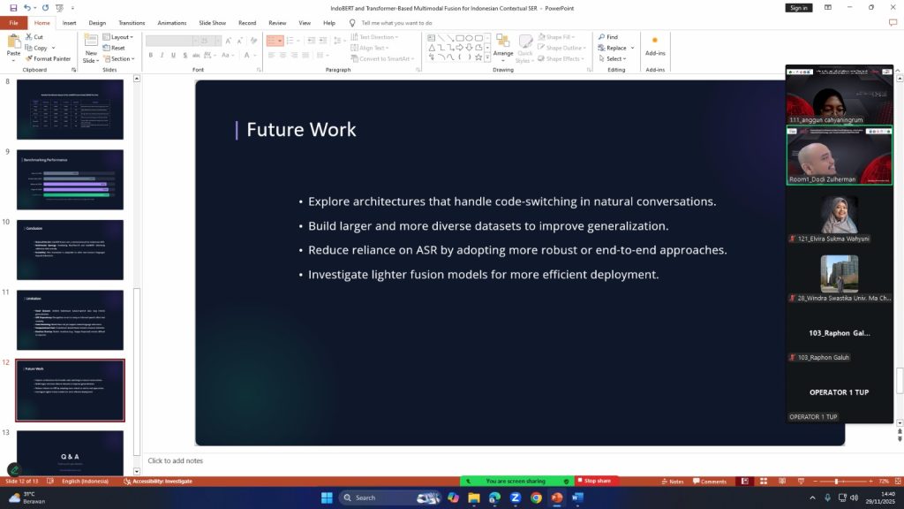Image resolution: width=904 pixels, height=509 pixels.
Task: Click the Reset slide icon
Action: 112,48
